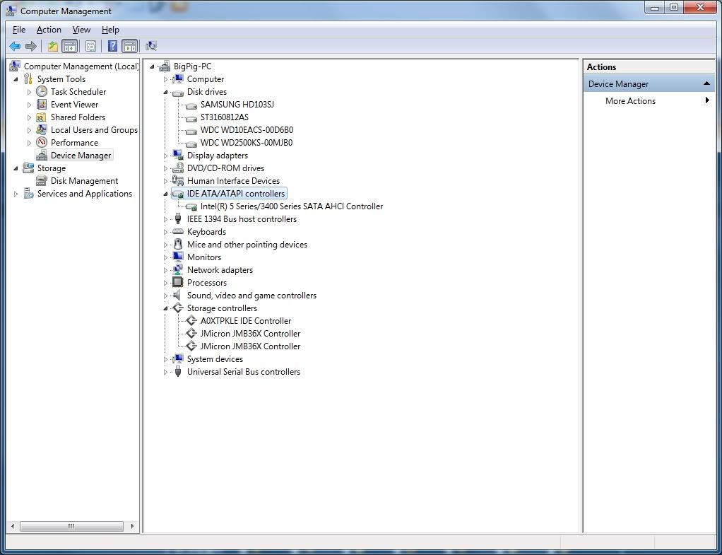Screen dimensions: 722x555
Task: Collapse the BigPig-PC root node
Action: (x=152, y=67)
